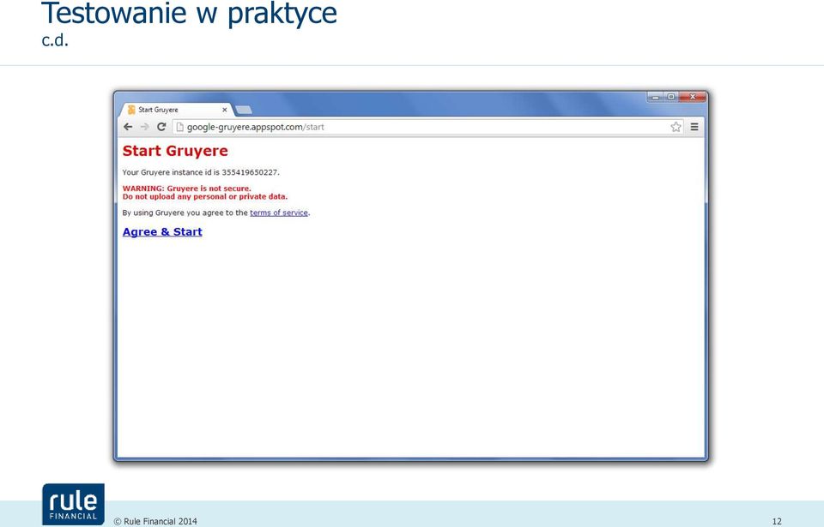Click the browser forward arrow
This screenshot has width=824, height=527.
[x=144, y=127]
